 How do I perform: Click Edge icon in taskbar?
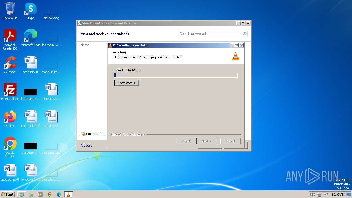(59, 194)
